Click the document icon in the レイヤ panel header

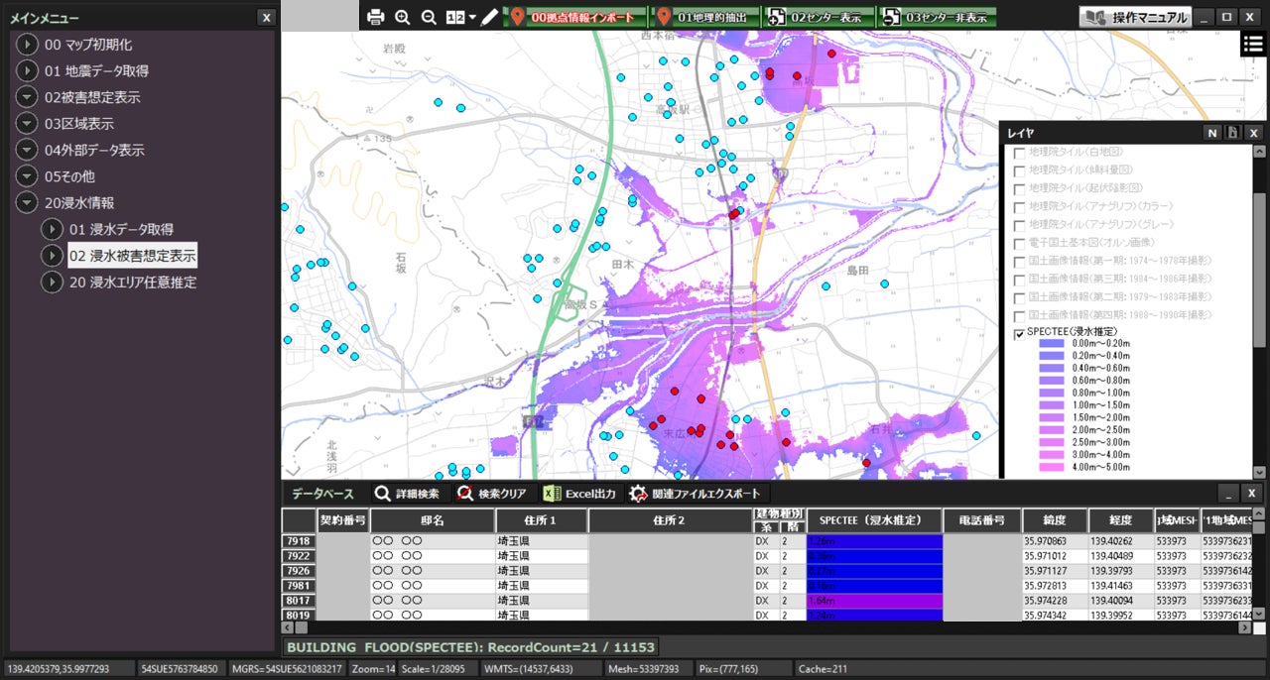(1232, 133)
